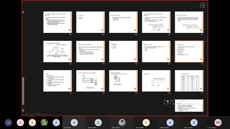Select the yellow E participant tile
The image size is (230, 129).
pos(146,123)
